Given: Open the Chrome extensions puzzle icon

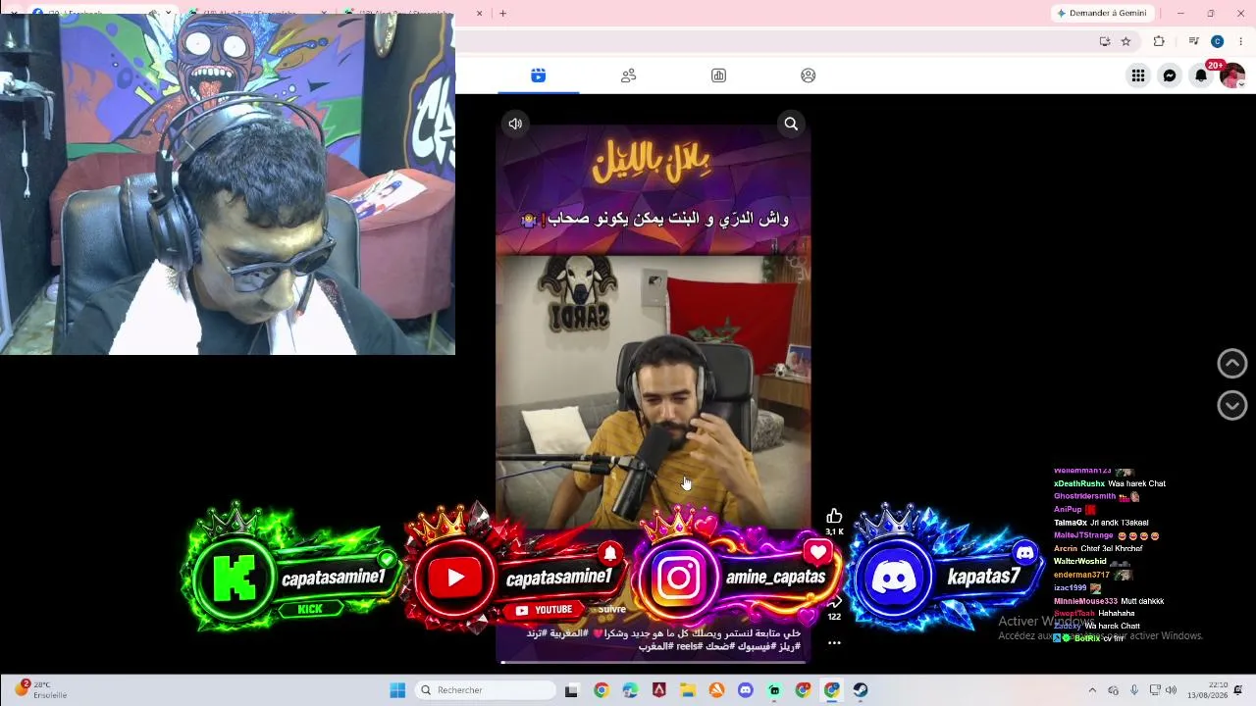Looking at the screenshot, I should coord(1159,41).
